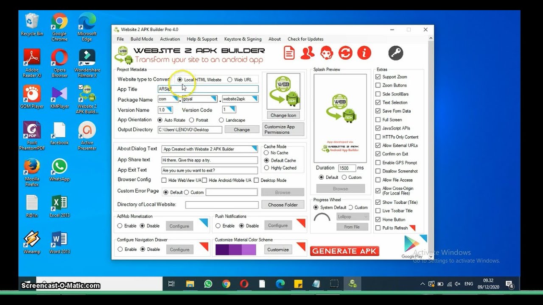Uncheck the Support Zoom checkbox
This screenshot has height=305, width=543.
(378, 77)
